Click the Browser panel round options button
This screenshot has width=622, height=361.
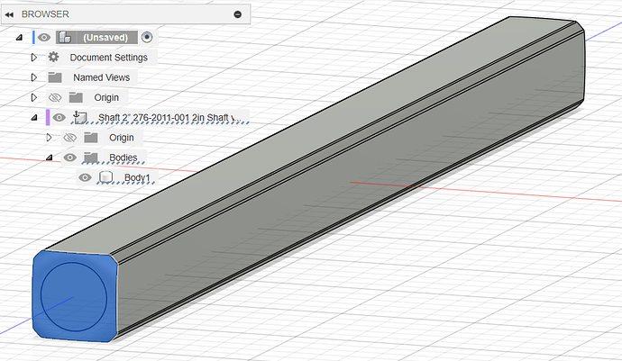(238, 14)
